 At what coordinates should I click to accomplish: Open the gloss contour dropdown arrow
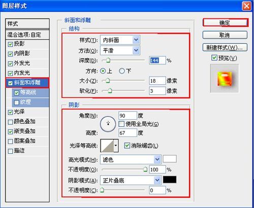tap(116, 146)
